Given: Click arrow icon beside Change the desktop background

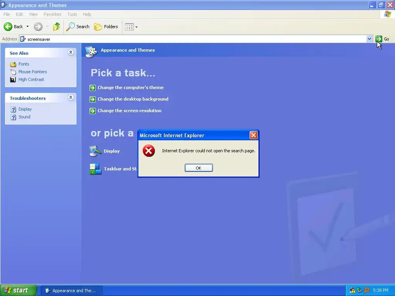Looking at the screenshot, I should click(x=93, y=99).
